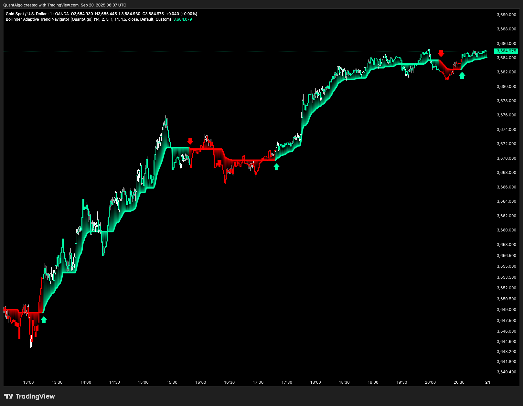Click the 14:30 time axis label
The width and height of the screenshot is (523, 406).
pos(114,382)
